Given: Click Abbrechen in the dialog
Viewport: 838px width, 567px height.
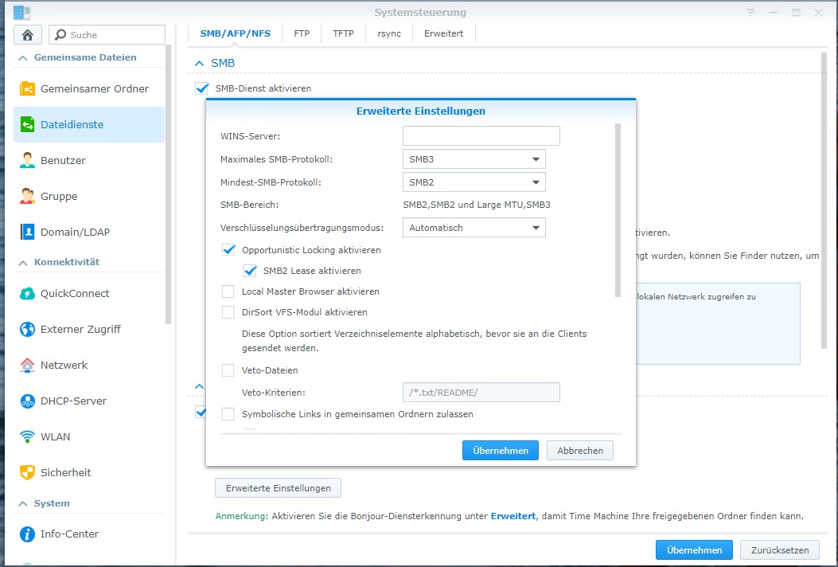Looking at the screenshot, I should click(580, 451).
